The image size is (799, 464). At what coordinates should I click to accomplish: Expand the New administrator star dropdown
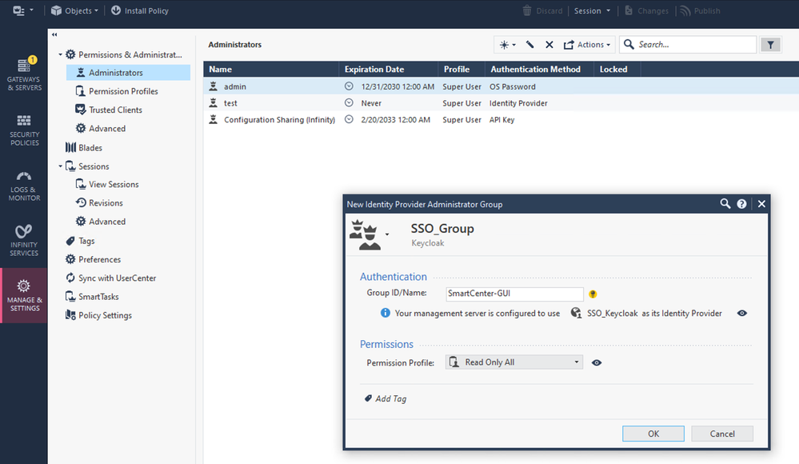(507, 45)
